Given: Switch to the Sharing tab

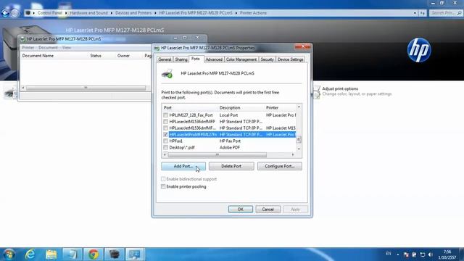Looking at the screenshot, I should click(x=181, y=59).
